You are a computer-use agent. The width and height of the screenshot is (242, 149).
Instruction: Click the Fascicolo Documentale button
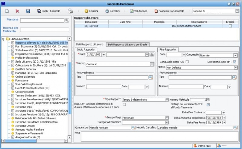coord(169,11)
